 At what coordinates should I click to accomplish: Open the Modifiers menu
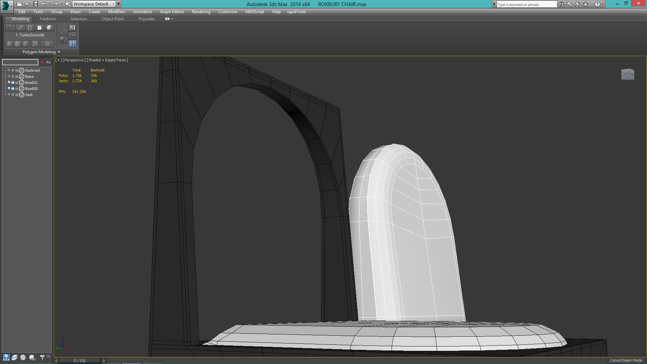tap(116, 12)
